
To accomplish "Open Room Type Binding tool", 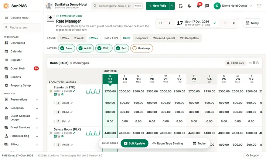I will click(168, 143).
